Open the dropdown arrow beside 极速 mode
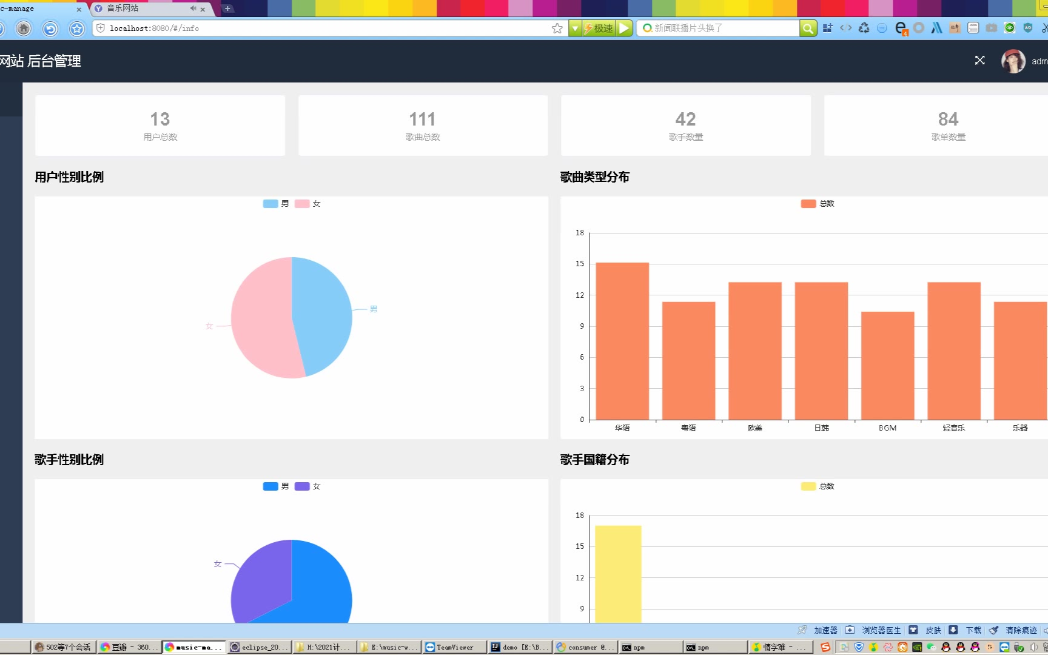Viewport: 1048px width, 655px height. click(x=575, y=29)
